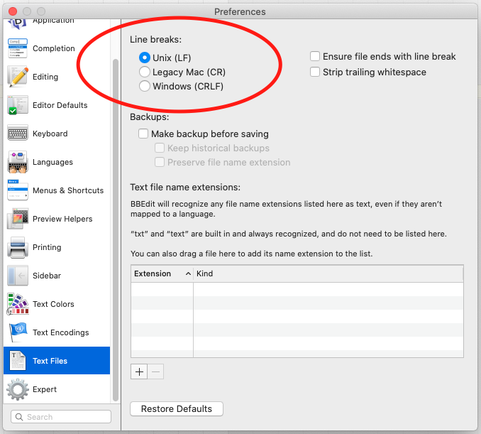Click the Kind column header
Image resolution: width=481 pixels, height=434 pixels.
tap(328, 273)
